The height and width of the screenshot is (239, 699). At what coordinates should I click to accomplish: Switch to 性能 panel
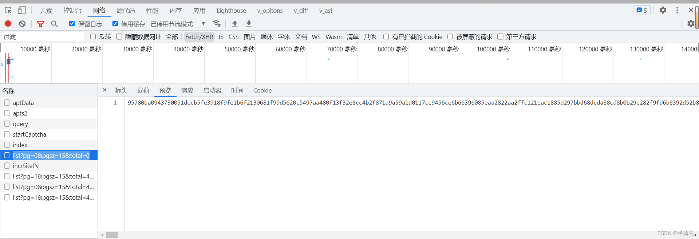152,11
